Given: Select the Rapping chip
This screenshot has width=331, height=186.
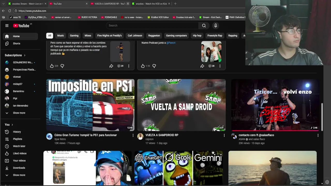Looking at the screenshot, I should (233, 36).
